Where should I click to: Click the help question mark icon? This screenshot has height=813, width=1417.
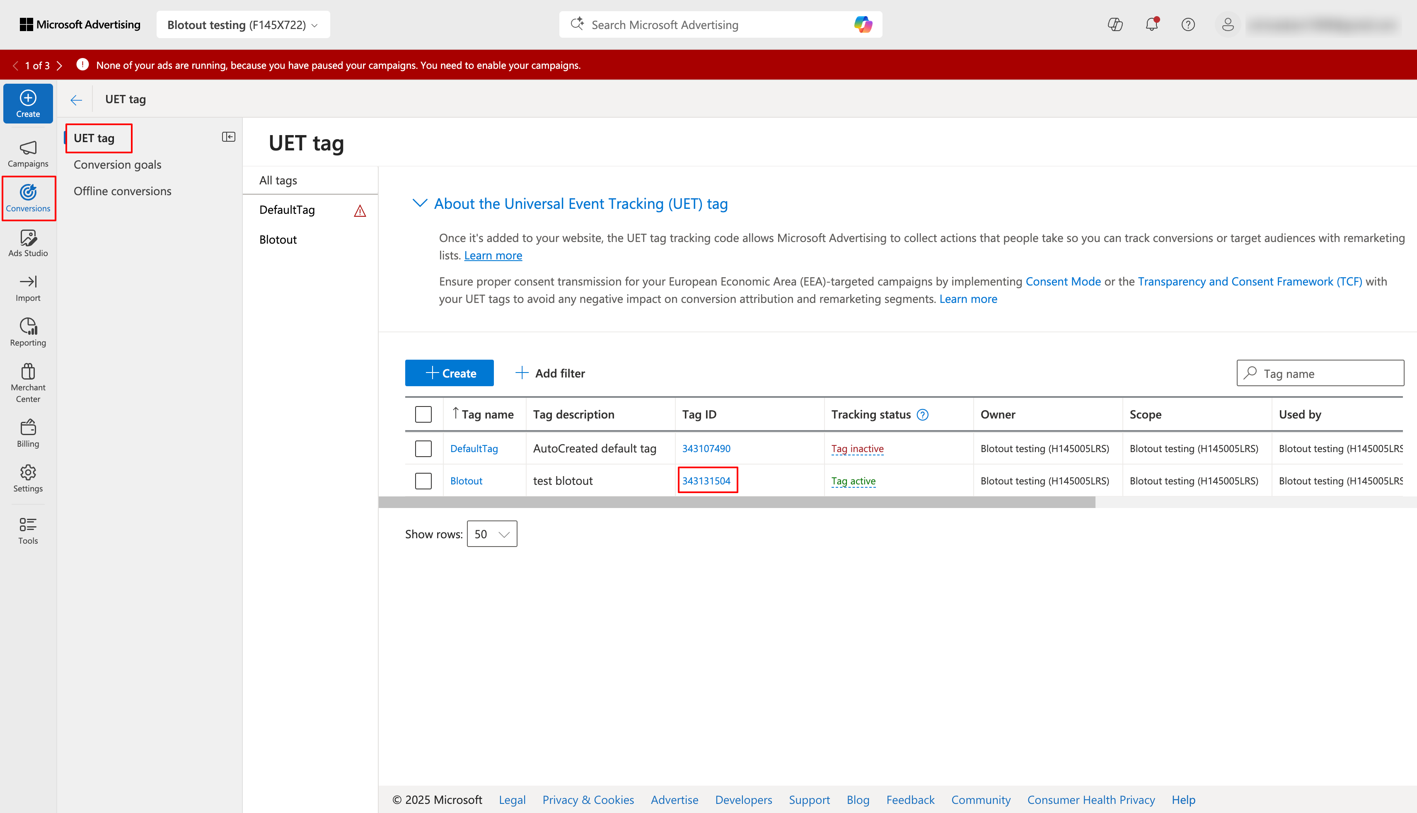(x=1188, y=24)
